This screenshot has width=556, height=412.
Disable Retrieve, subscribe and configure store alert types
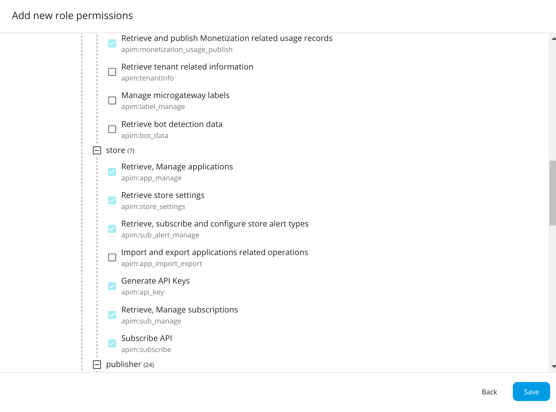coord(112,229)
